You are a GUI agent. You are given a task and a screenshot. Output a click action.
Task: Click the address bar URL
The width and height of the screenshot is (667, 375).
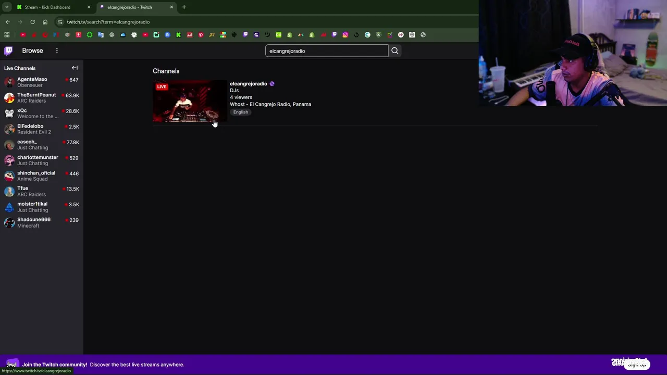click(108, 22)
